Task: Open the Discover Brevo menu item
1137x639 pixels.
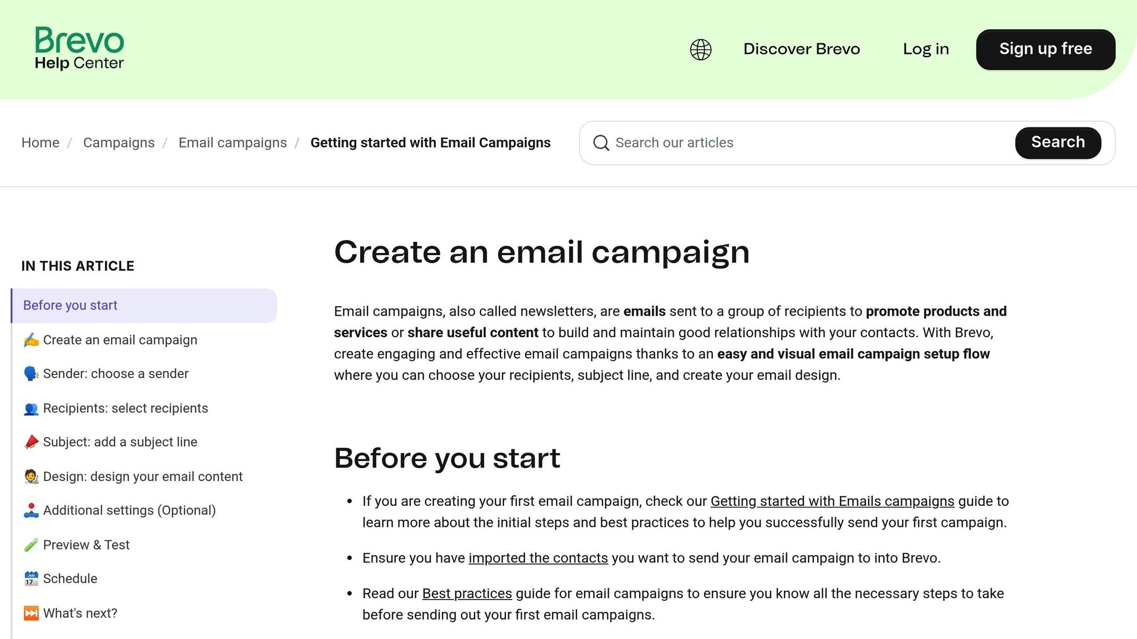Action: click(x=802, y=49)
